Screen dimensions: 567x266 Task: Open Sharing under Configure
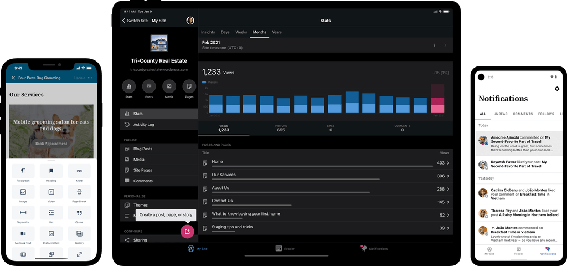click(x=159, y=239)
